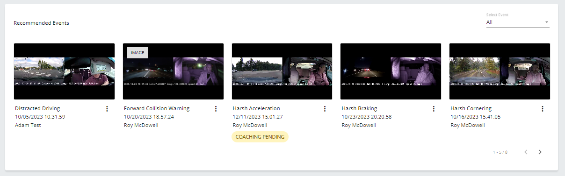
Task: Open the Harsh Cornering video thumbnail
Action: click(x=500, y=71)
